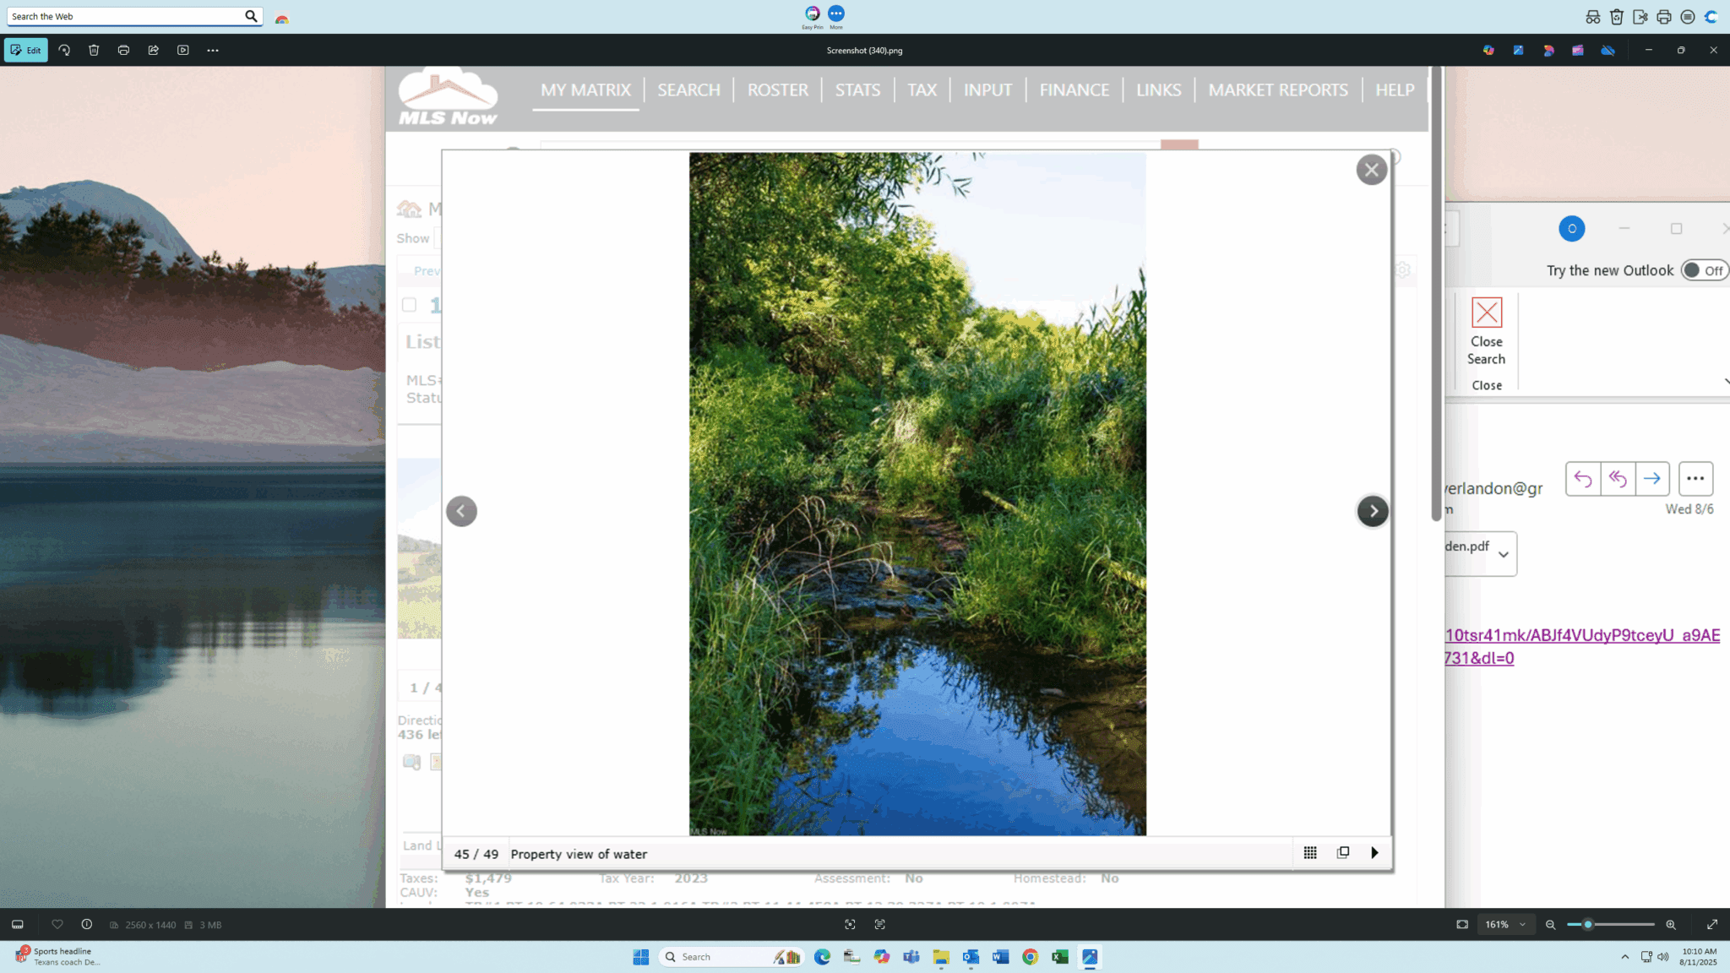Toggle full screen expand icon
1730x973 pixels.
1711,924
